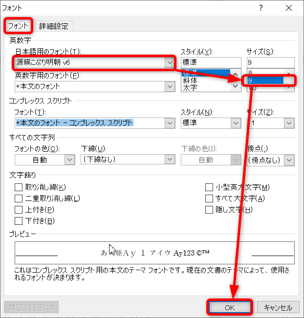Toggle the 二重取り消し線 checkbox
304x318 pixels.
click(19, 199)
